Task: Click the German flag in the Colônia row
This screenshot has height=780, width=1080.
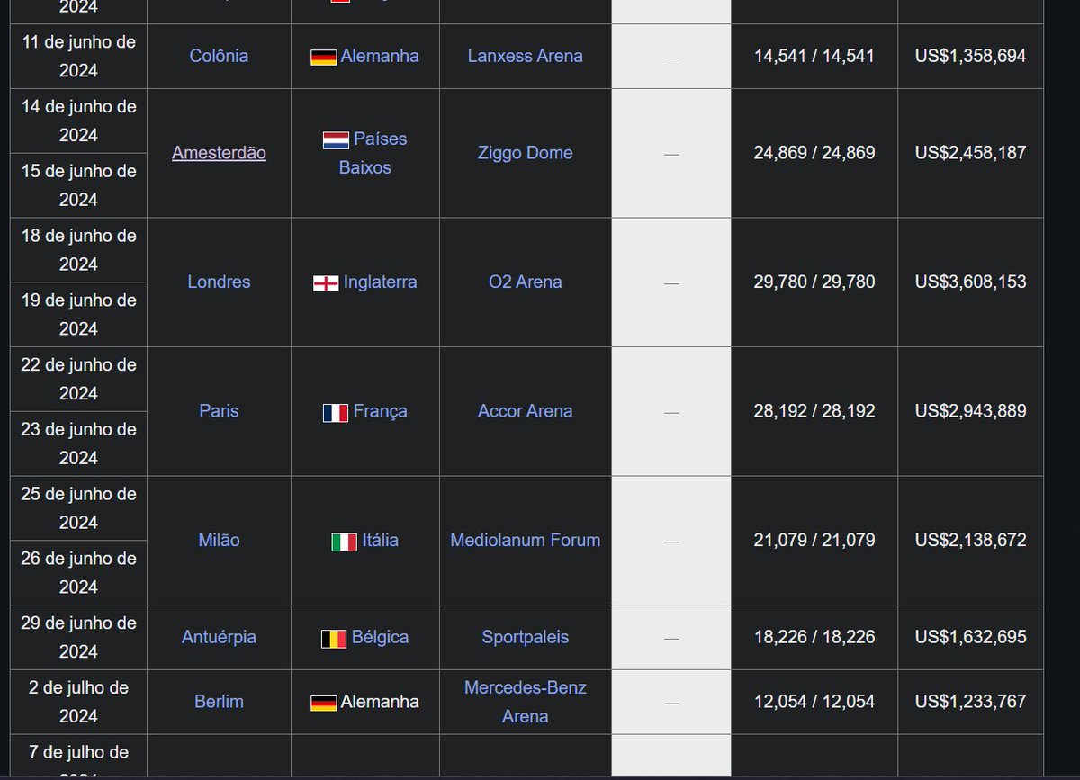Action: point(323,57)
